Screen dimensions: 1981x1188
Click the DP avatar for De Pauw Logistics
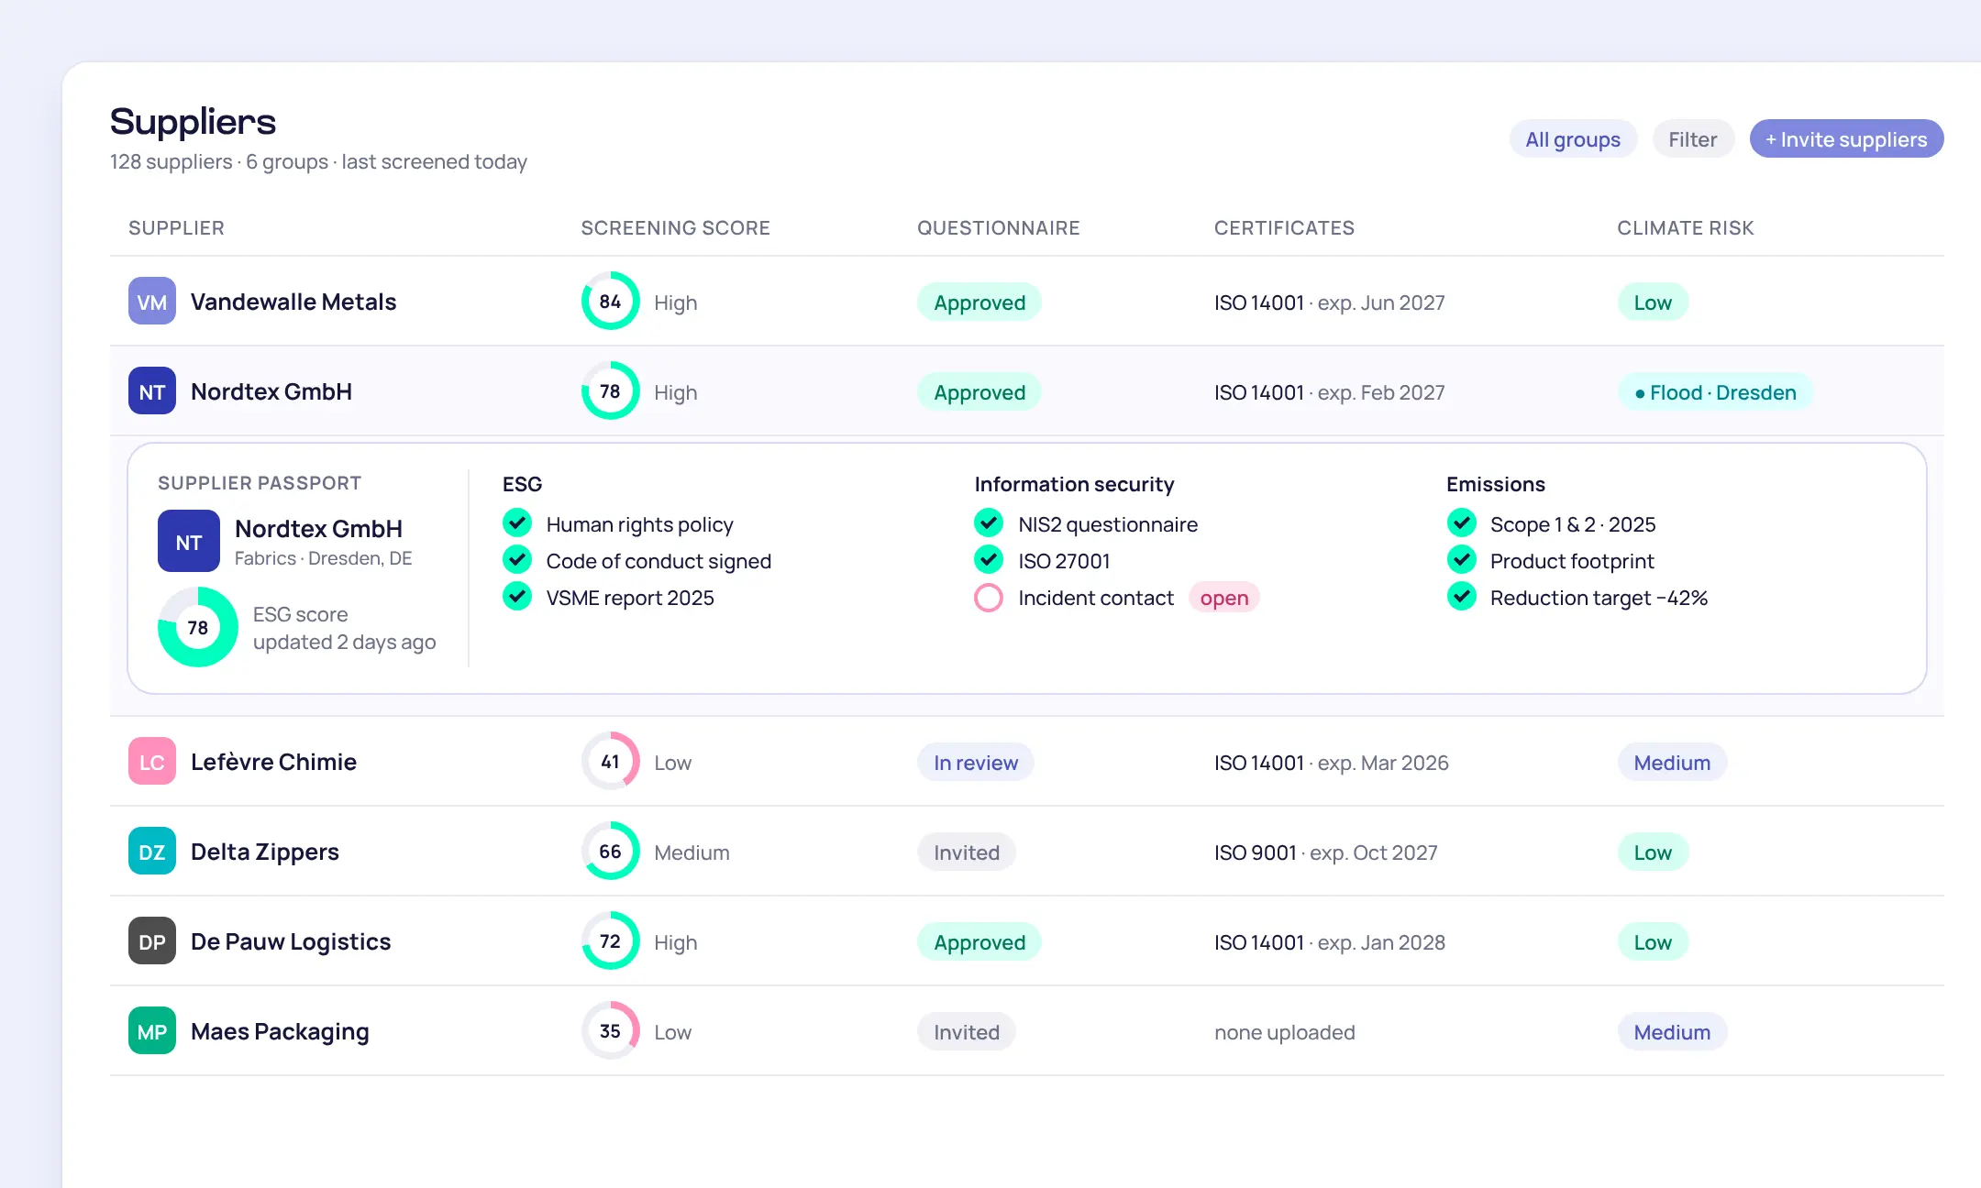click(152, 941)
